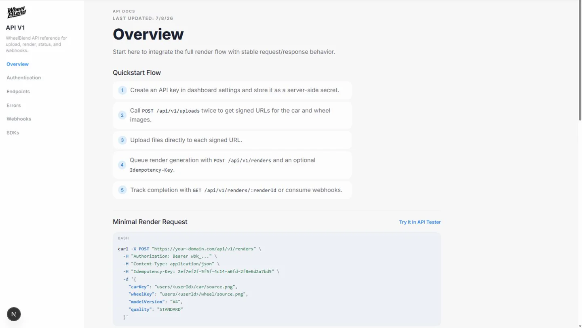Click the carKey JSON line
This screenshot has width=582, height=328.
[183, 287]
